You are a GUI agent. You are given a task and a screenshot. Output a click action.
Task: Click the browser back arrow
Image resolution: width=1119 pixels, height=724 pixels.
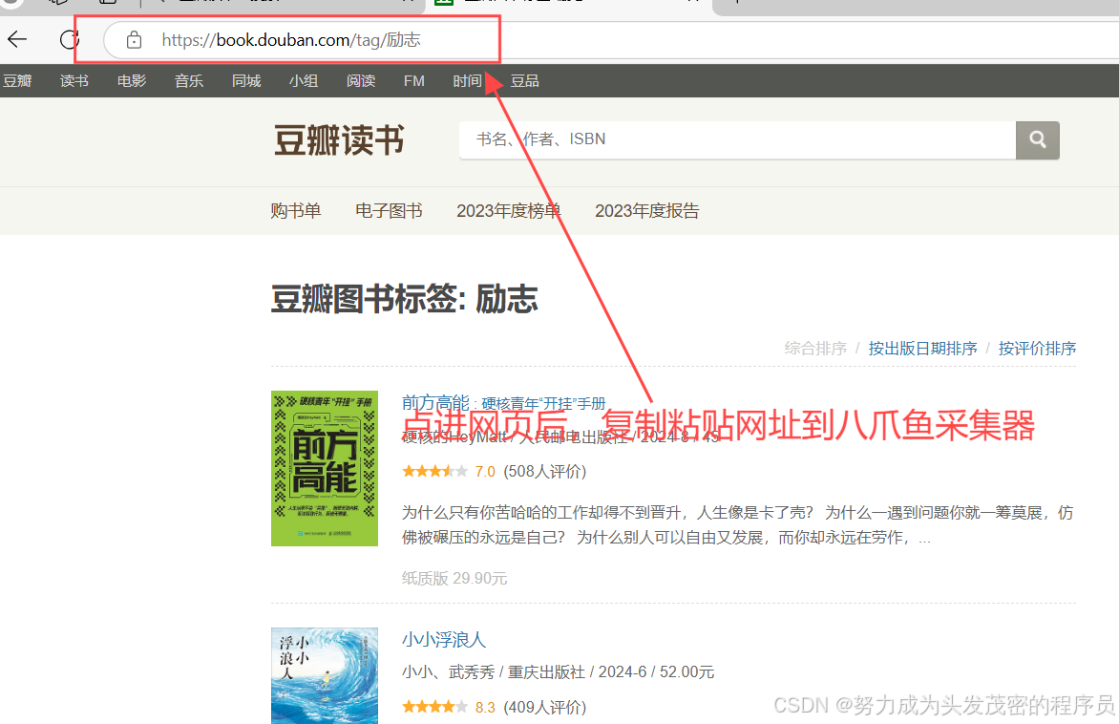(x=17, y=39)
